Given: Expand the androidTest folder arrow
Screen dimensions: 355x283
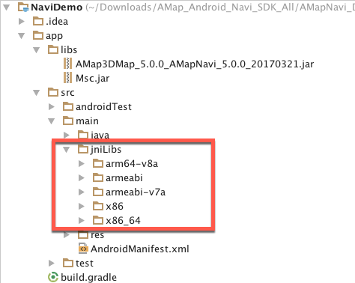Looking at the screenshot, I should coord(52,106).
